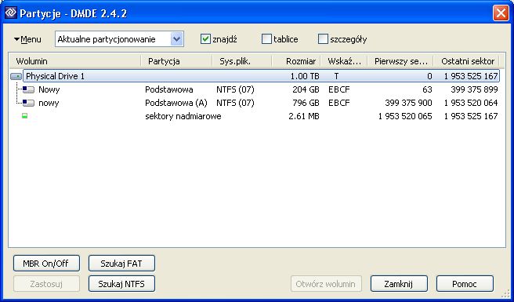Select the Physical Drive 1 disk icon
The height and width of the screenshot is (302, 514).
coord(16,77)
